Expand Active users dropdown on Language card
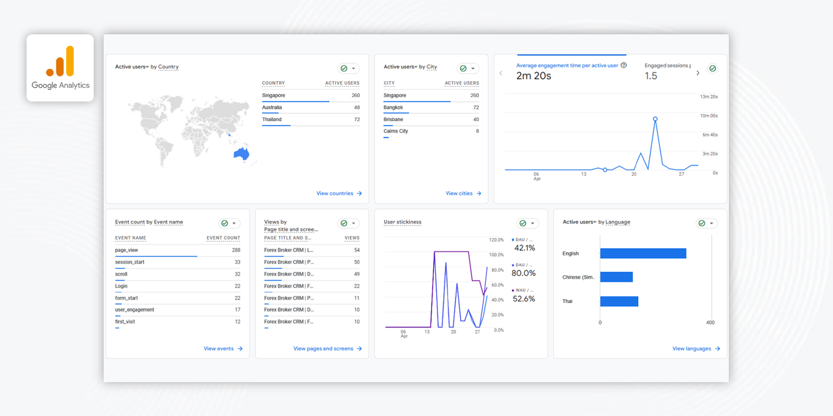 [595, 223]
